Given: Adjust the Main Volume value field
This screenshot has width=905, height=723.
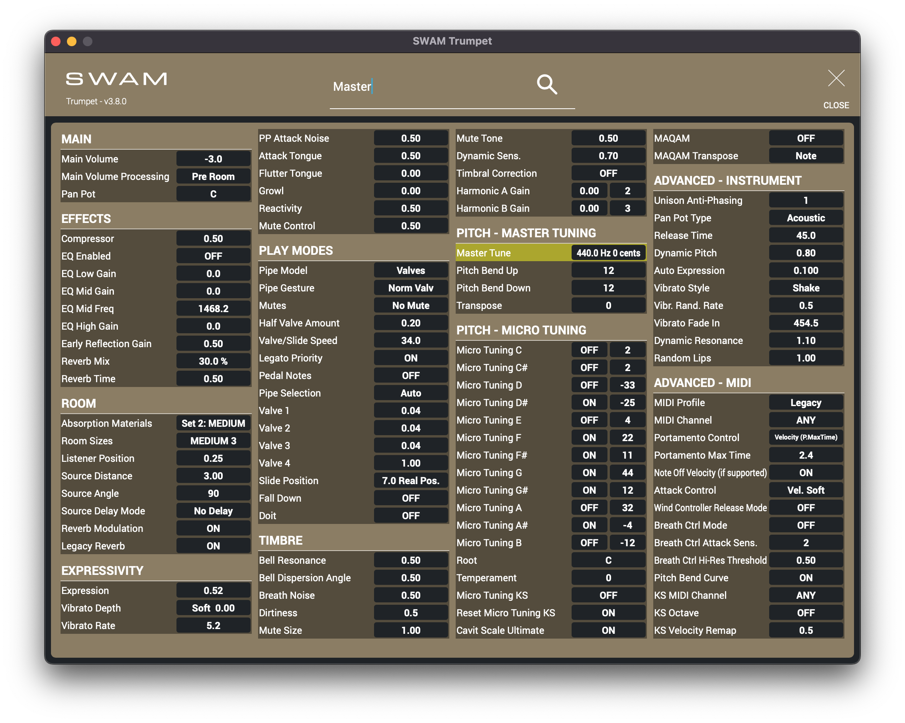Looking at the screenshot, I should pyautogui.click(x=213, y=159).
